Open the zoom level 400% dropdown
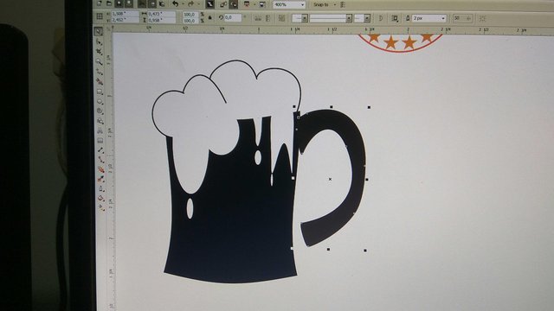Viewport: 554px width, 311px height. click(x=302, y=5)
